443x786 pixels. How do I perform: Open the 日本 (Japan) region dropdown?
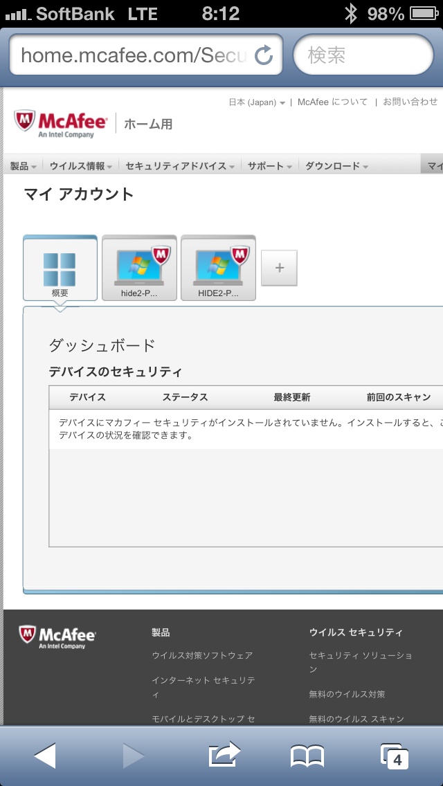click(257, 102)
